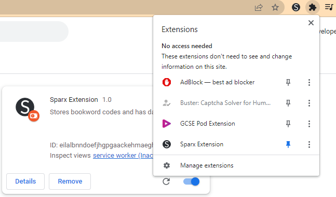Select Sparx Extension entry in popup

tap(201, 144)
